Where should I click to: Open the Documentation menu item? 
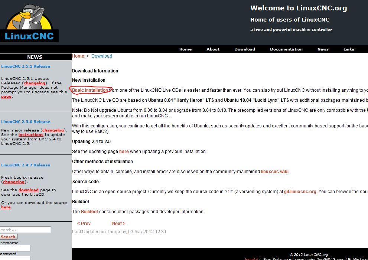[286, 49]
